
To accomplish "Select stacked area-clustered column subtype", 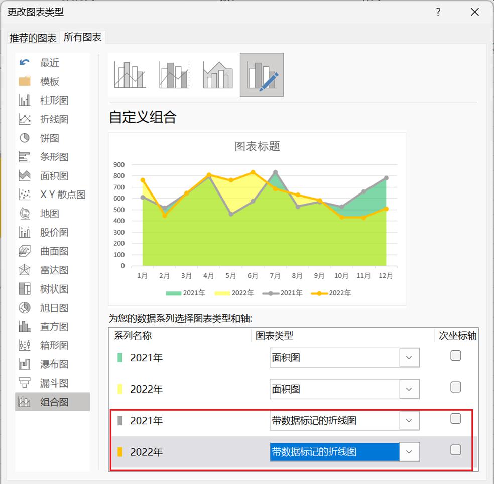I will pyautogui.click(x=218, y=75).
